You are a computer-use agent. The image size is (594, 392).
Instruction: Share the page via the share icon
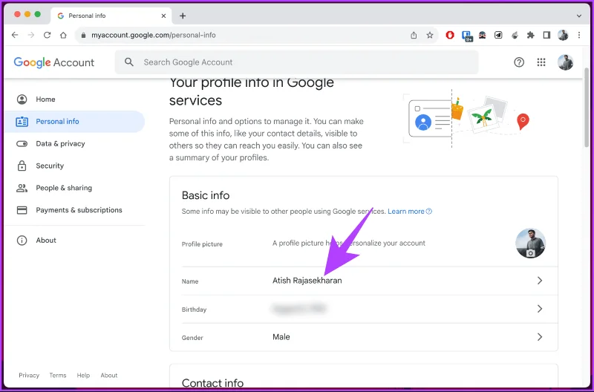[414, 35]
